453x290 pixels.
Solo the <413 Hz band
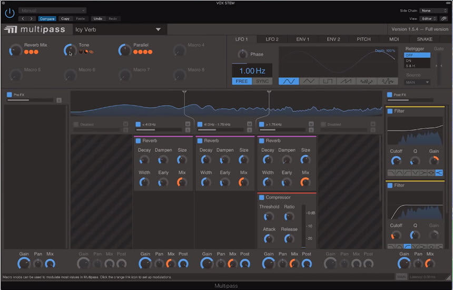click(188, 130)
